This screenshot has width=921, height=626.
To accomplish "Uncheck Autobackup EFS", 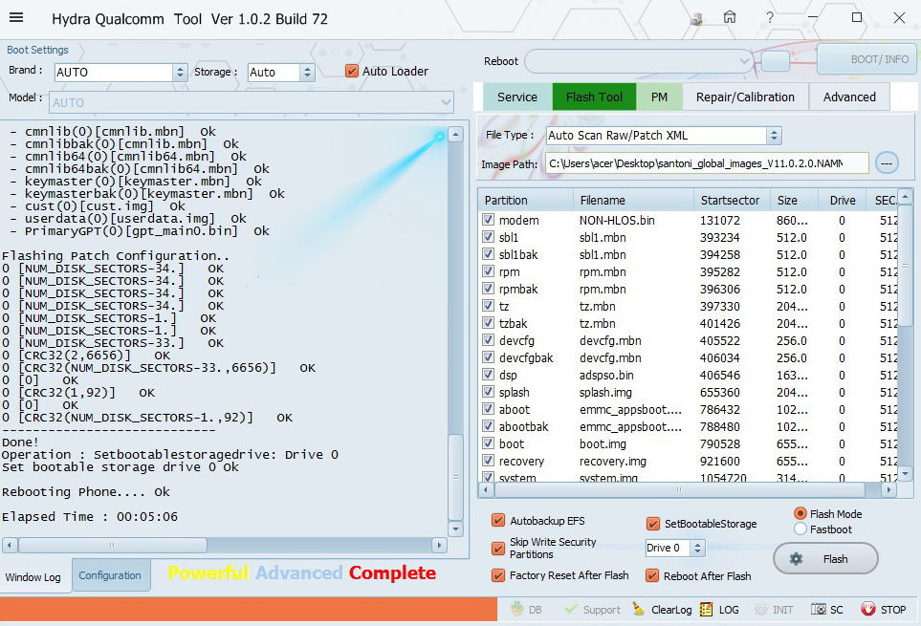I will point(498,521).
